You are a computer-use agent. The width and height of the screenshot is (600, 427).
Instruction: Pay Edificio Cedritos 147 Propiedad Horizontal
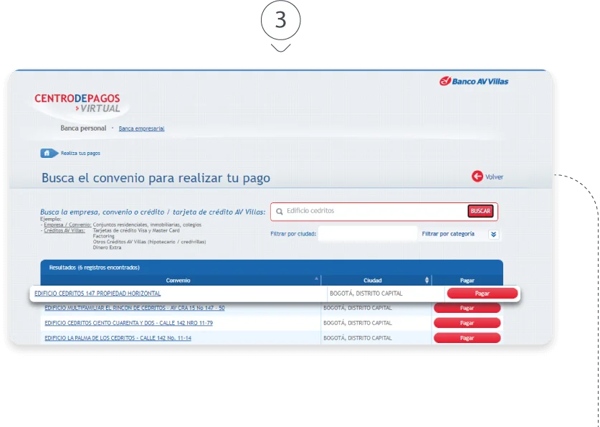coord(482,294)
